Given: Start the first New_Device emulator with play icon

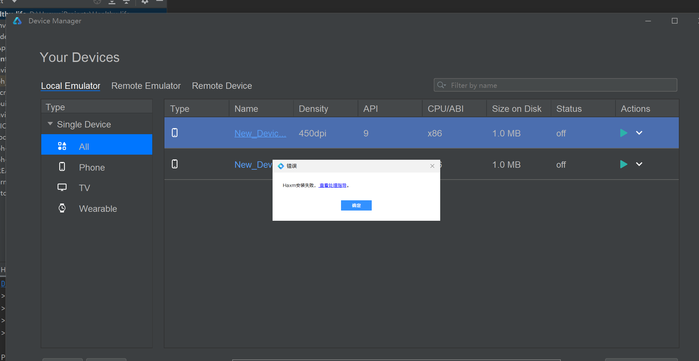Looking at the screenshot, I should coord(624,133).
